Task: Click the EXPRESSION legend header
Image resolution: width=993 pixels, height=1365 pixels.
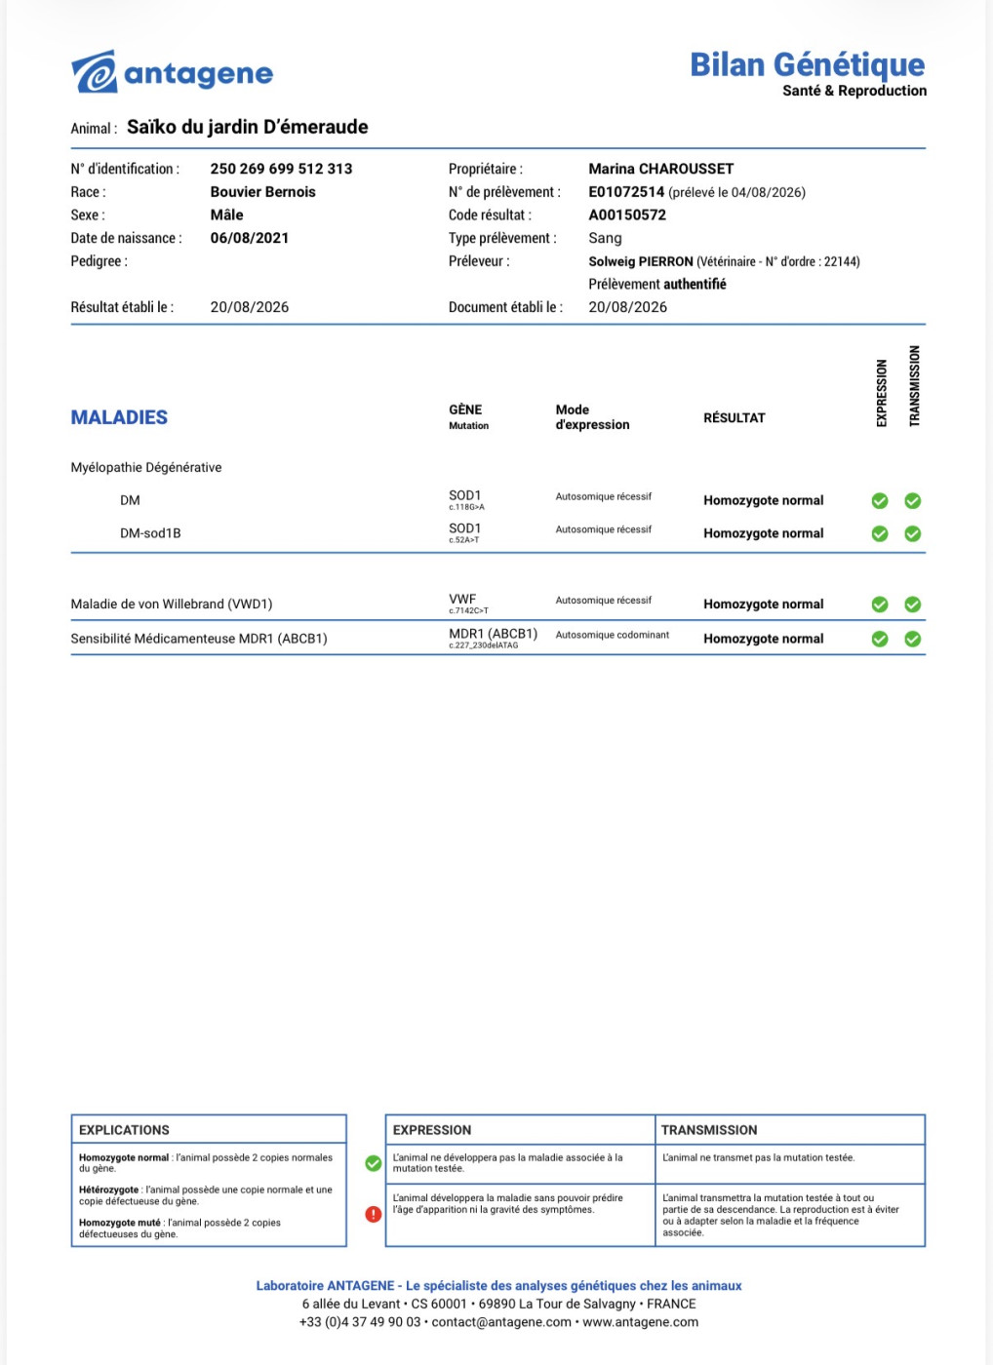Action: [x=432, y=1130]
